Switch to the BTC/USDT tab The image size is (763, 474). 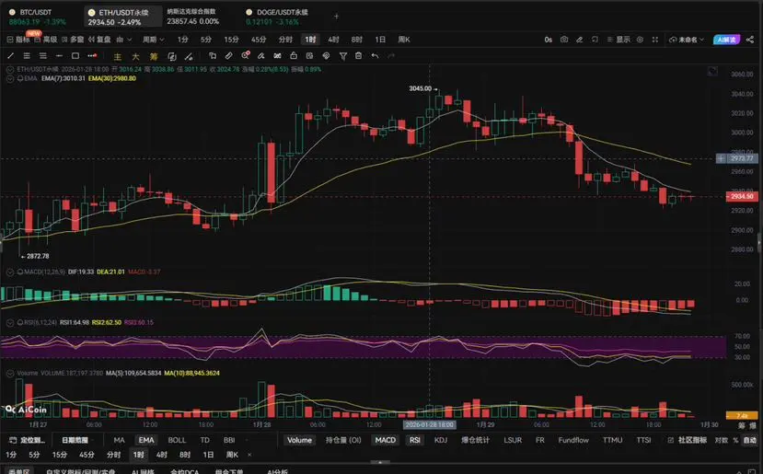tap(36, 17)
